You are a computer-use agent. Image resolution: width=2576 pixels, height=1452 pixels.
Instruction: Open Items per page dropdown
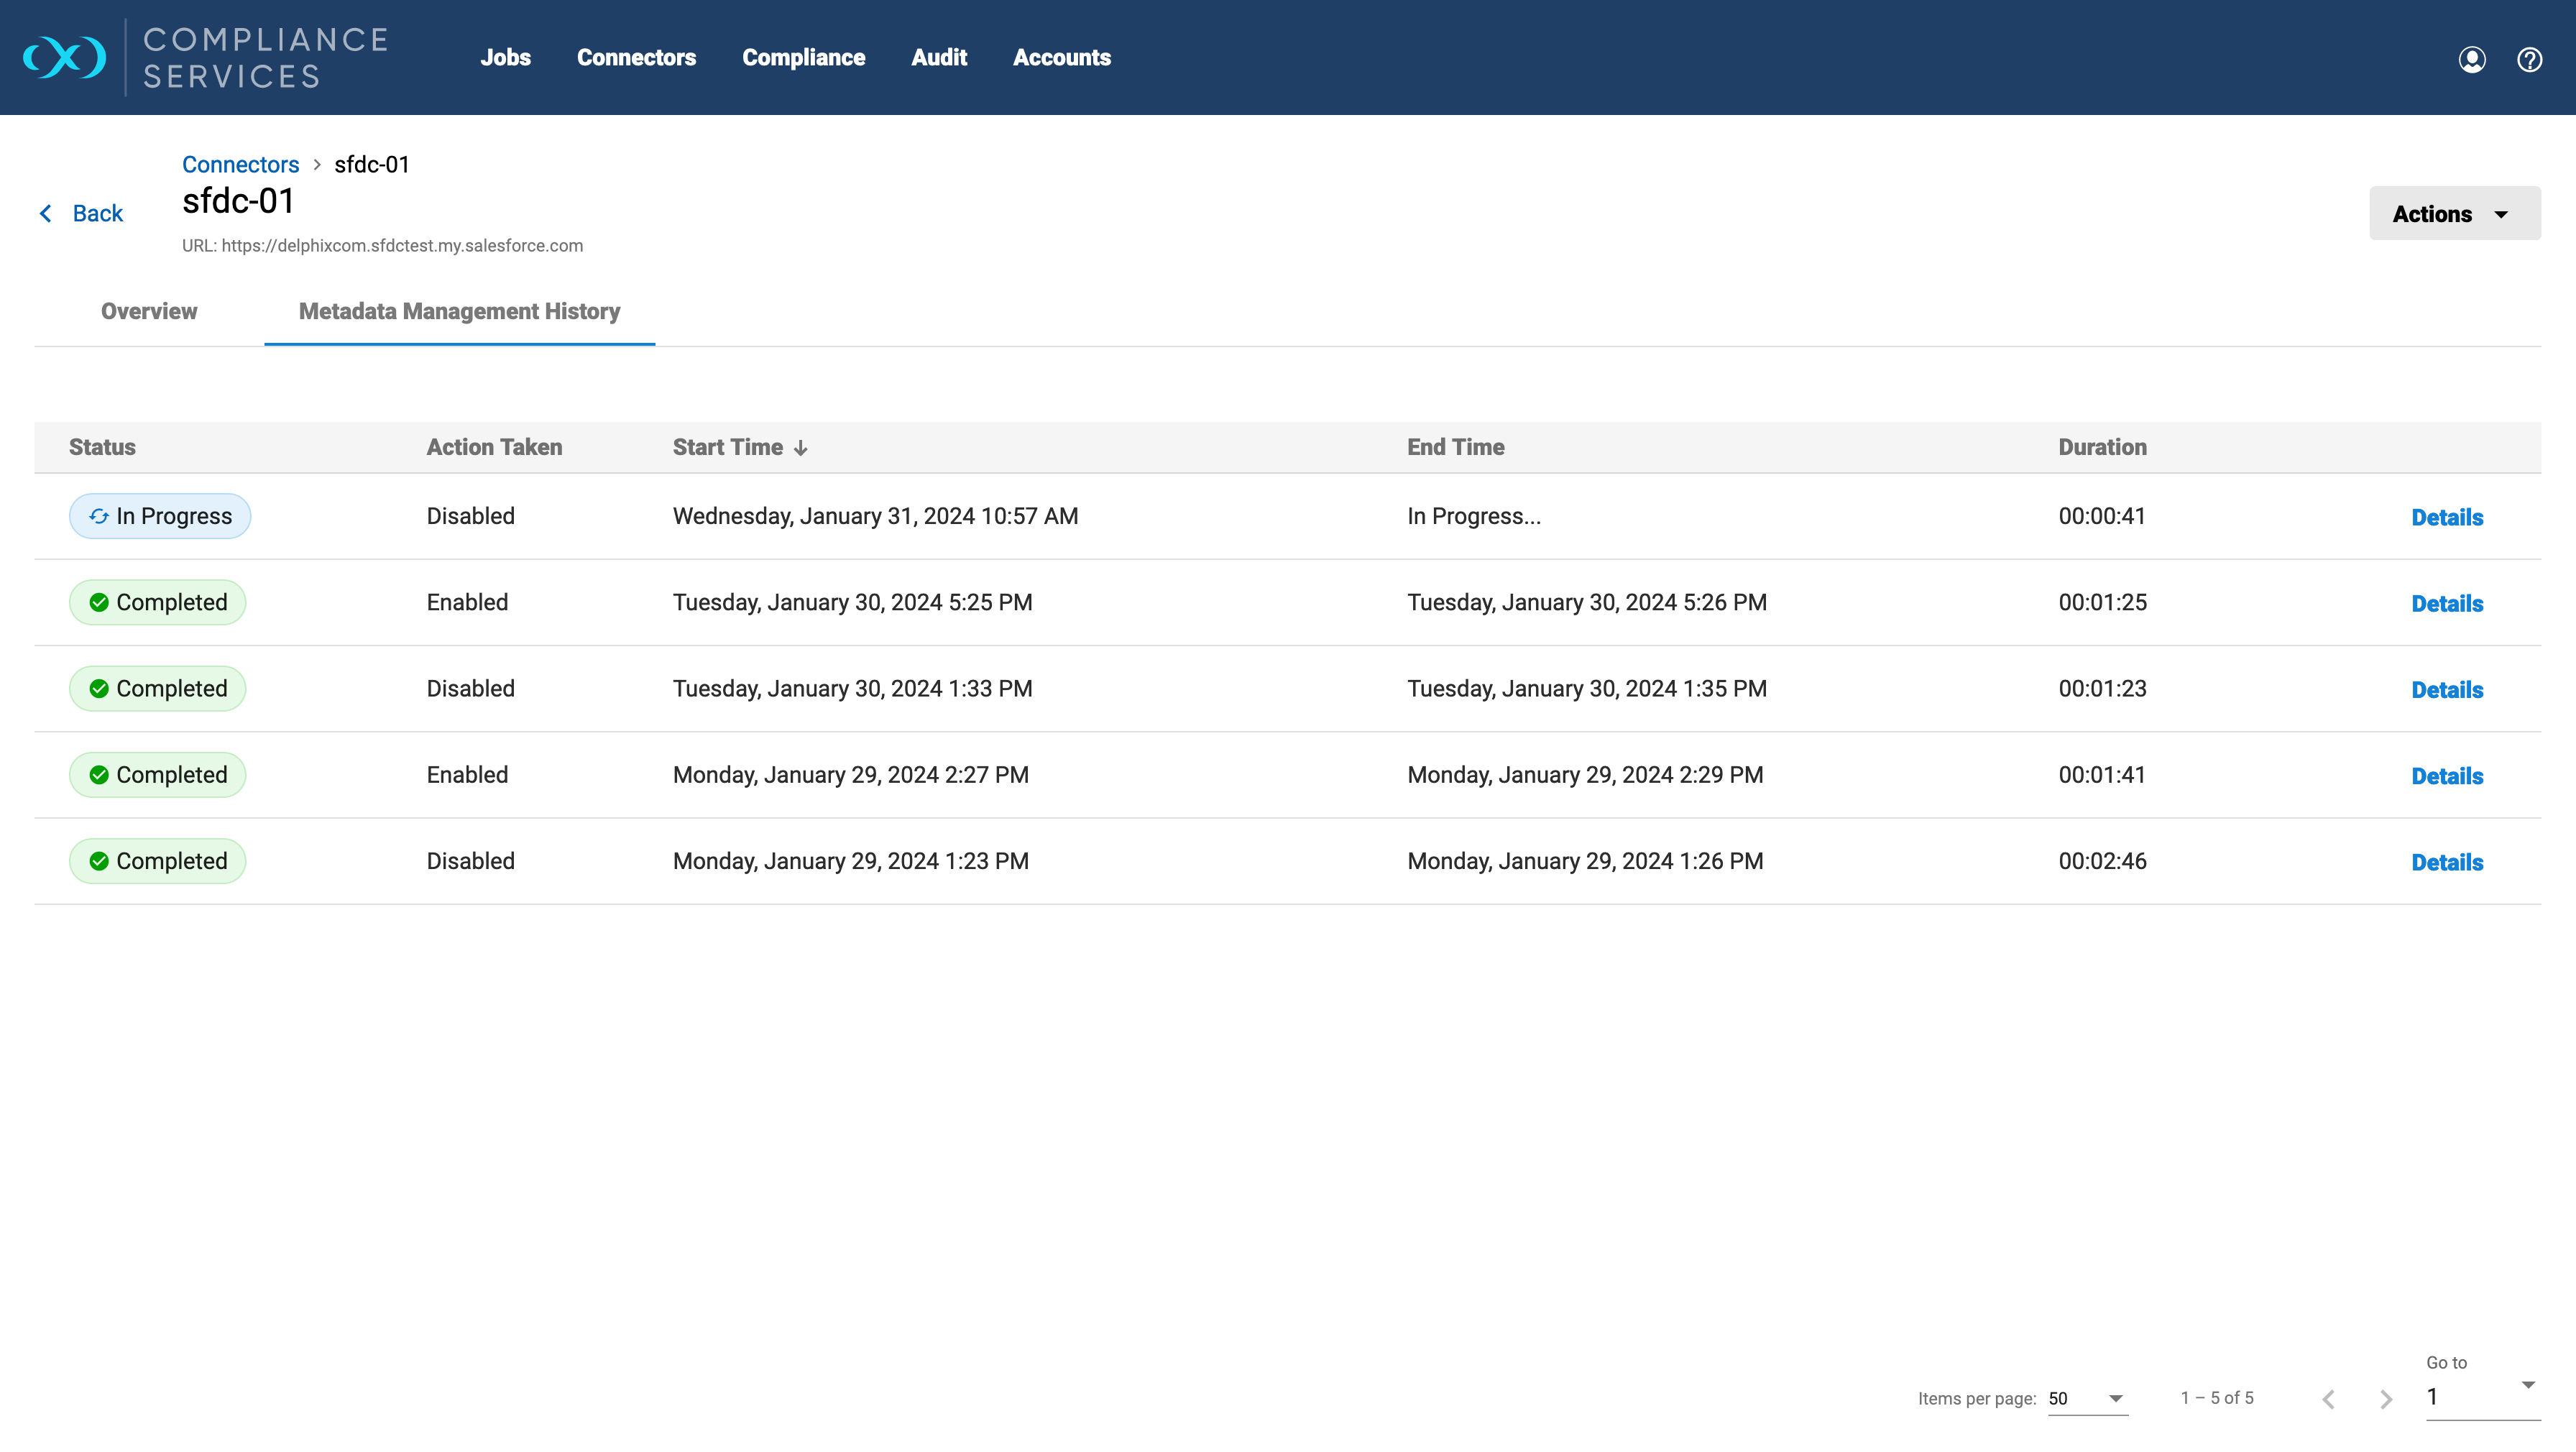(2087, 1398)
